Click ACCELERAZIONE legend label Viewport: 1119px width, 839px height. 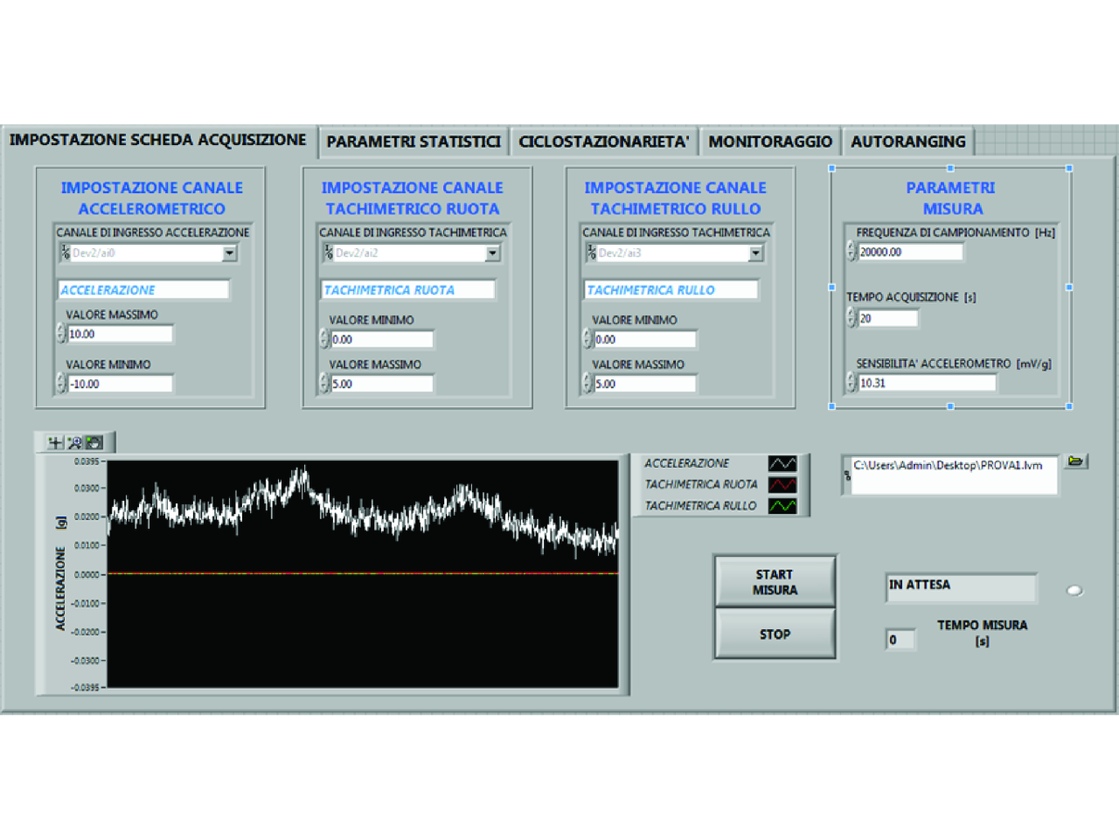pos(686,463)
